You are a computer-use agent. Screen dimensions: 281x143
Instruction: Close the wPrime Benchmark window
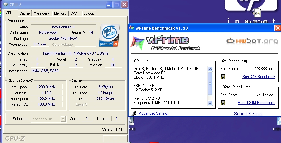(x=278, y=28)
